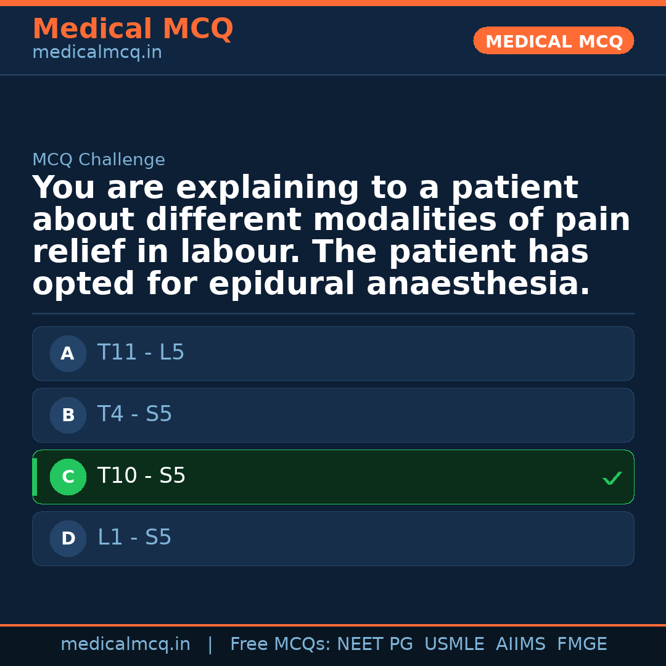Image resolution: width=666 pixels, height=666 pixels.
Task: Open medicalmcq.in link in the footer
Action: (125, 644)
